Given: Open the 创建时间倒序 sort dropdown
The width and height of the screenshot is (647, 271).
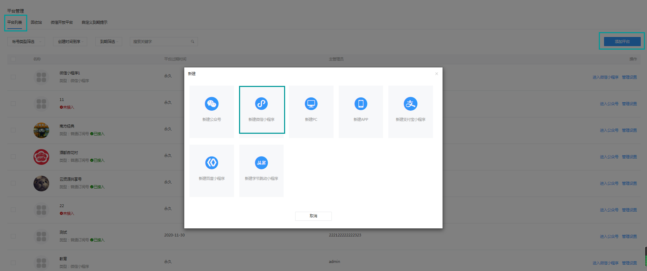Looking at the screenshot, I should pyautogui.click(x=70, y=42).
